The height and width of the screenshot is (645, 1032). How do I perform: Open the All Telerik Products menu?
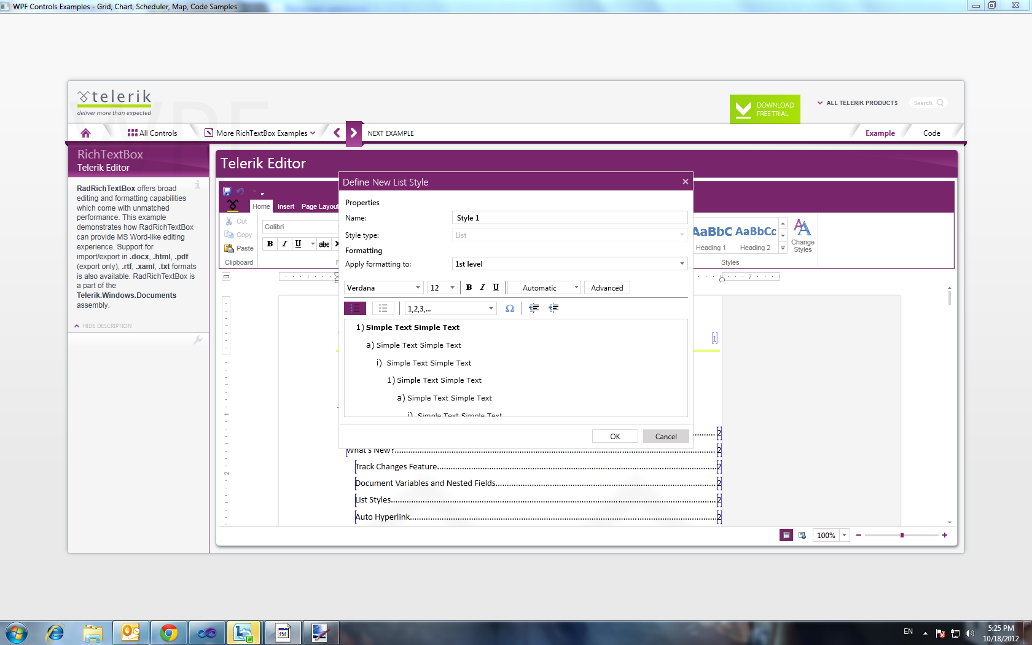[858, 103]
